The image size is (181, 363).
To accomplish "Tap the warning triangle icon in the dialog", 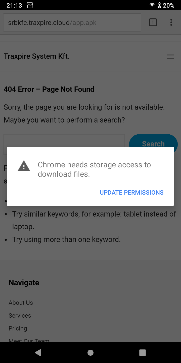I will [x=24, y=166].
